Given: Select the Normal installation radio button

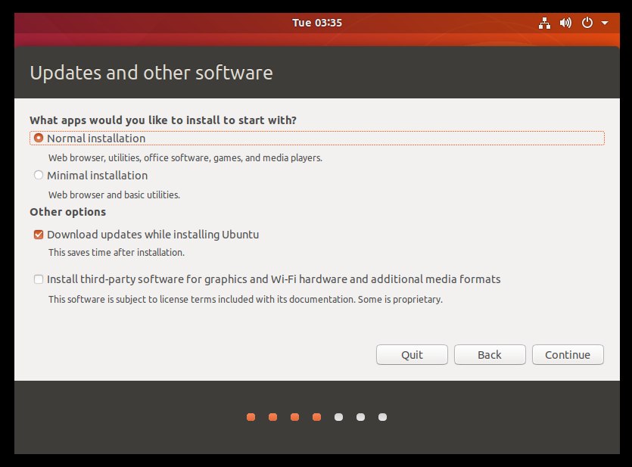Looking at the screenshot, I should point(39,139).
